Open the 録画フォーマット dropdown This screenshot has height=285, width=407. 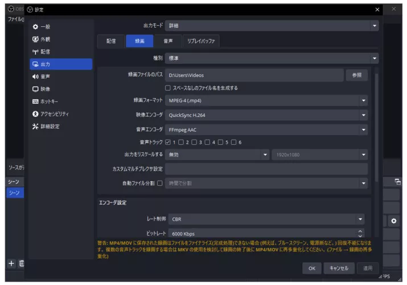(x=266, y=100)
